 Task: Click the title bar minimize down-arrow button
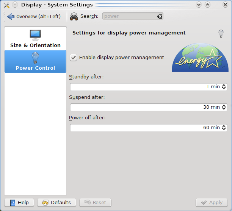coord(199,5)
